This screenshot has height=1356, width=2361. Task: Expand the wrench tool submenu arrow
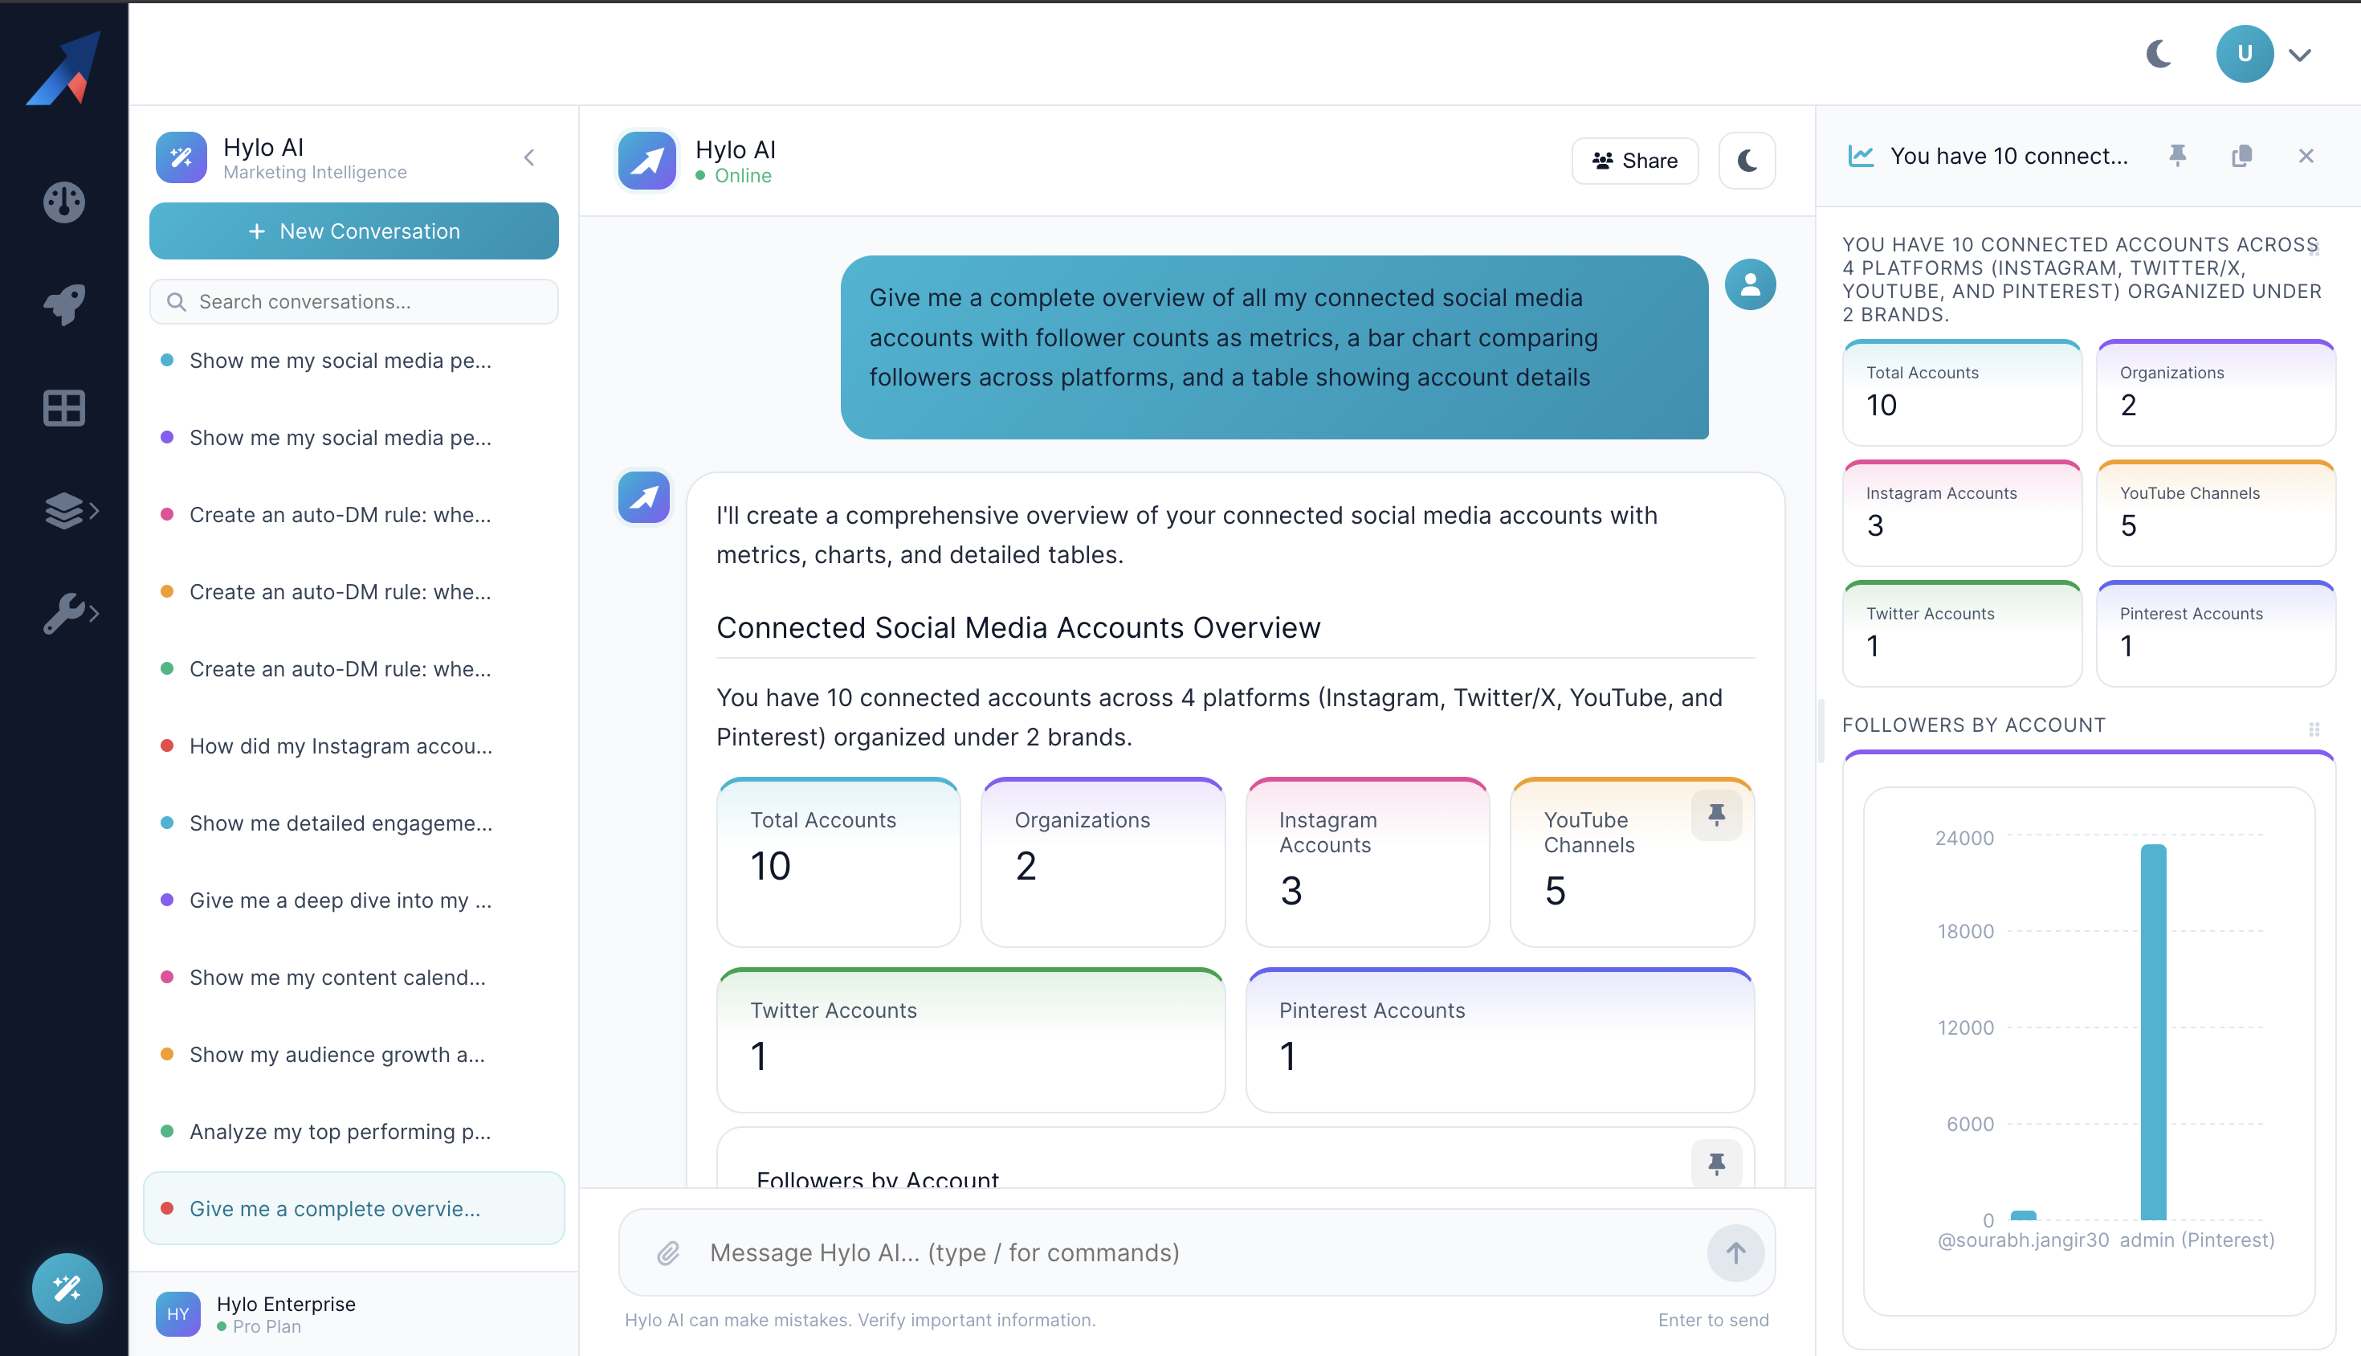[x=96, y=613]
